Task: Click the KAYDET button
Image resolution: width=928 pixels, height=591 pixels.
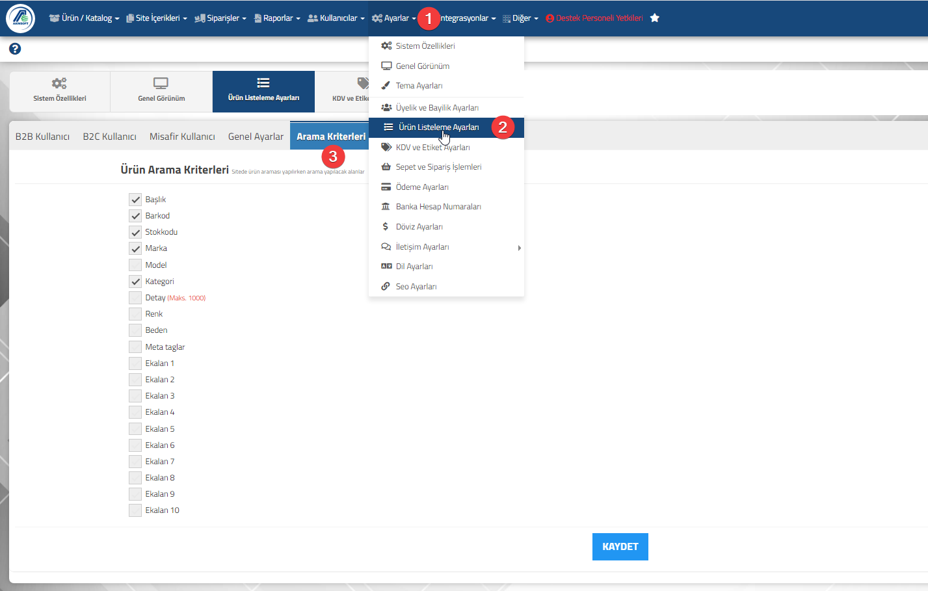Action: [x=620, y=547]
